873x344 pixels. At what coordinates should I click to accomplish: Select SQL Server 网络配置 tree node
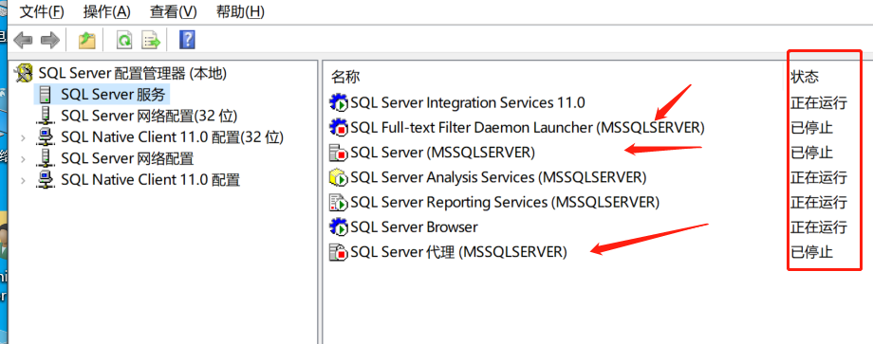coord(127,158)
